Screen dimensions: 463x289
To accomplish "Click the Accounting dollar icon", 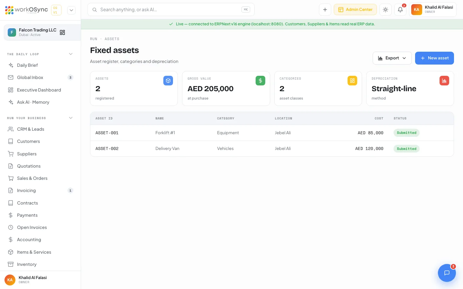I will (x=11, y=240).
